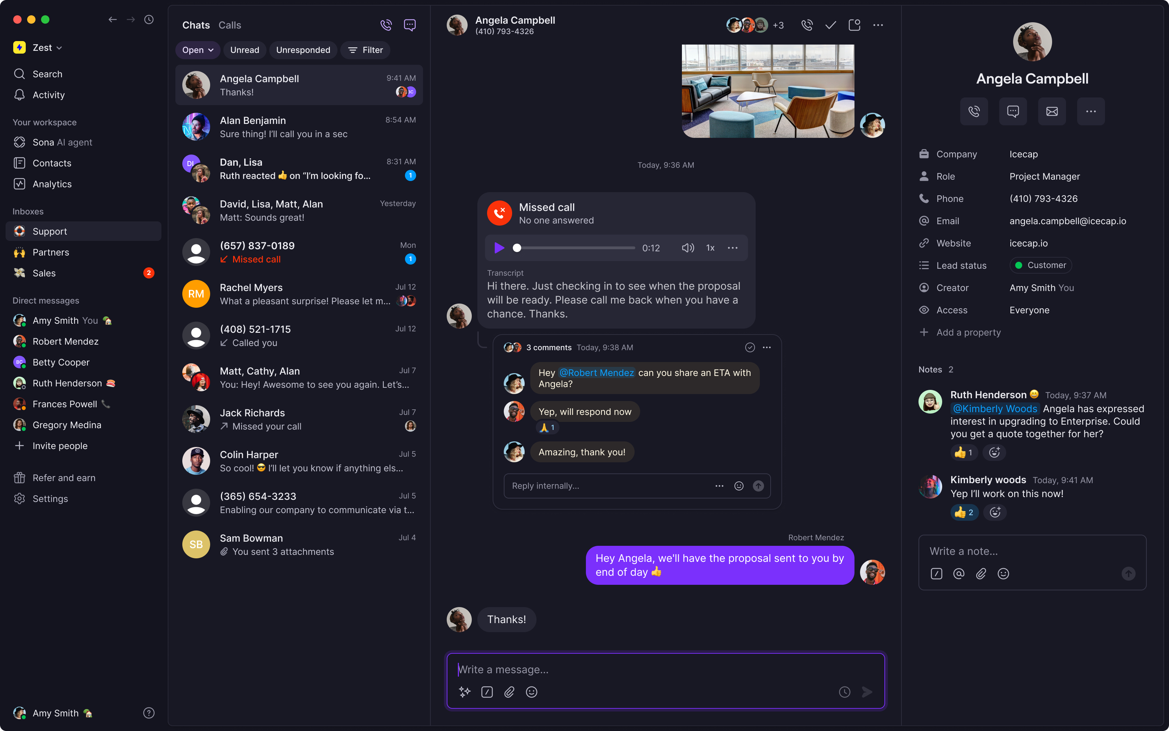Click the schedule message clock icon
This screenshot has width=1169, height=731.
tap(844, 692)
